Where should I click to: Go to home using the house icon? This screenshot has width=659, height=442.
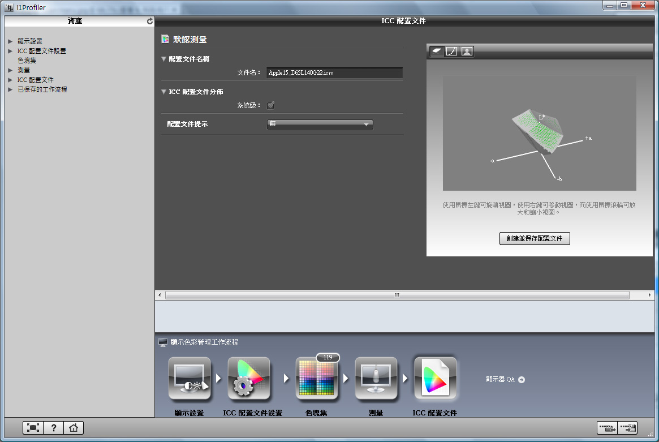pos(73,428)
